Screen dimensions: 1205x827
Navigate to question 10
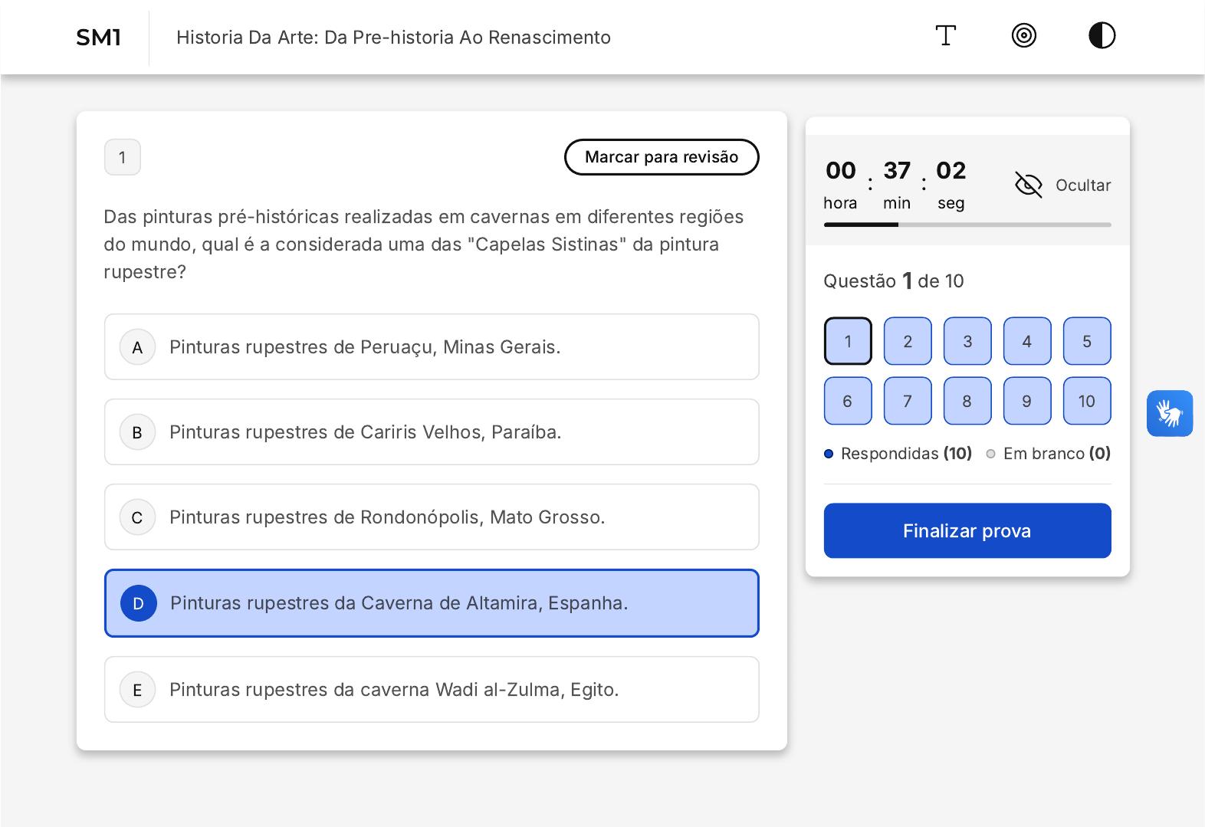point(1086,401)
